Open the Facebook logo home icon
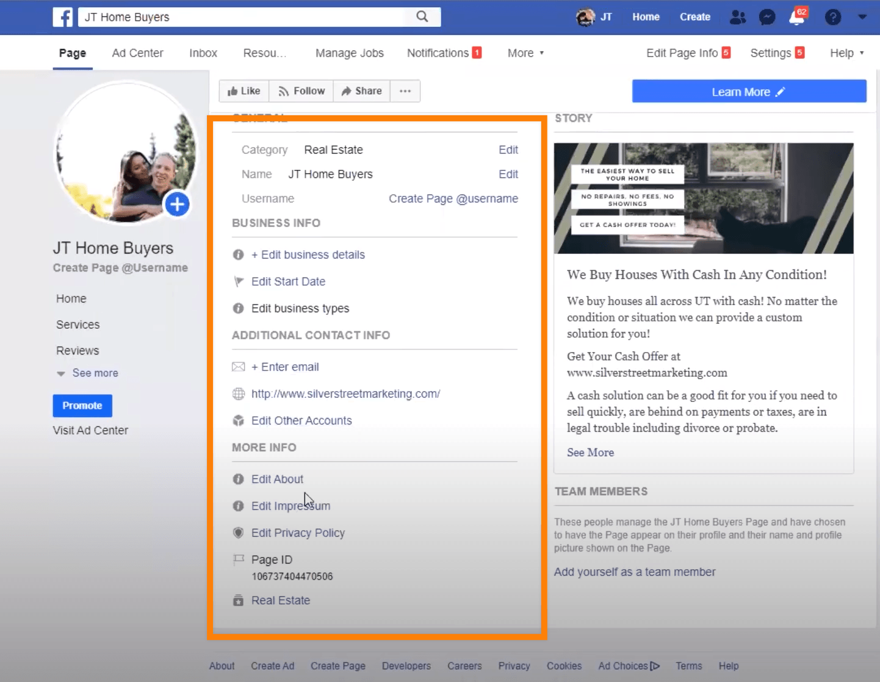Viewport: 880px width, 682px height. tap(63, 17)
